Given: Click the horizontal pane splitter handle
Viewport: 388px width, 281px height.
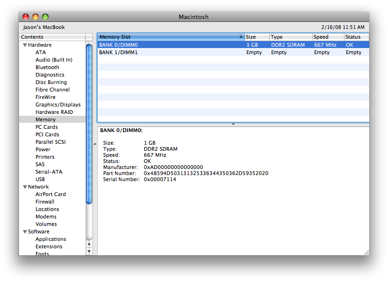Looking at the screenshot, I should (x=233, y=124).
